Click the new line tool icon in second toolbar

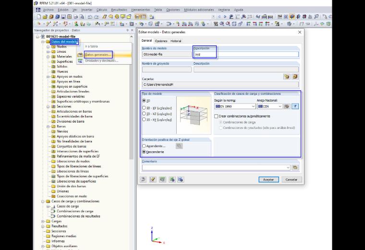coord(48,23)
